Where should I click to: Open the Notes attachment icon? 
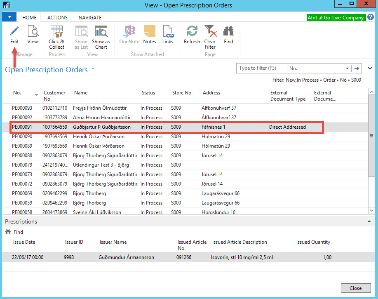point(149,32)
